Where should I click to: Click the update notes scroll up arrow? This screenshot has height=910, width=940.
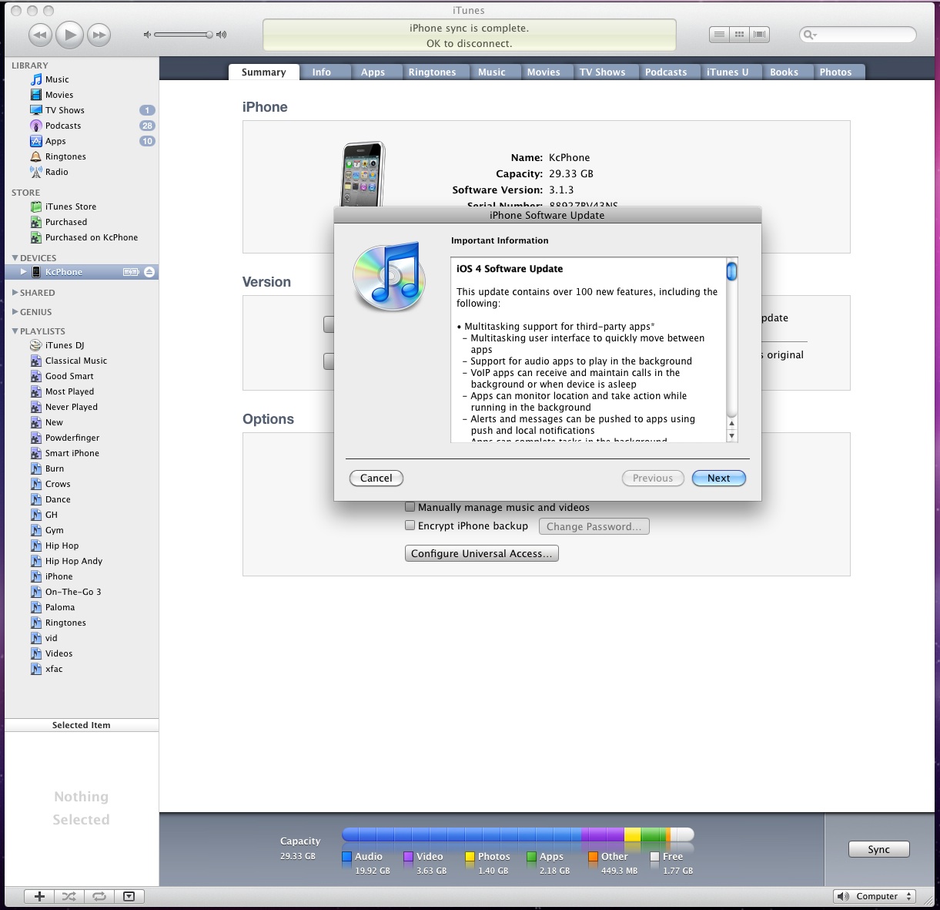[x=732, y=424]
